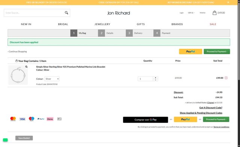
Task: Open the NEW IN menu
Action: click(26, 24)
